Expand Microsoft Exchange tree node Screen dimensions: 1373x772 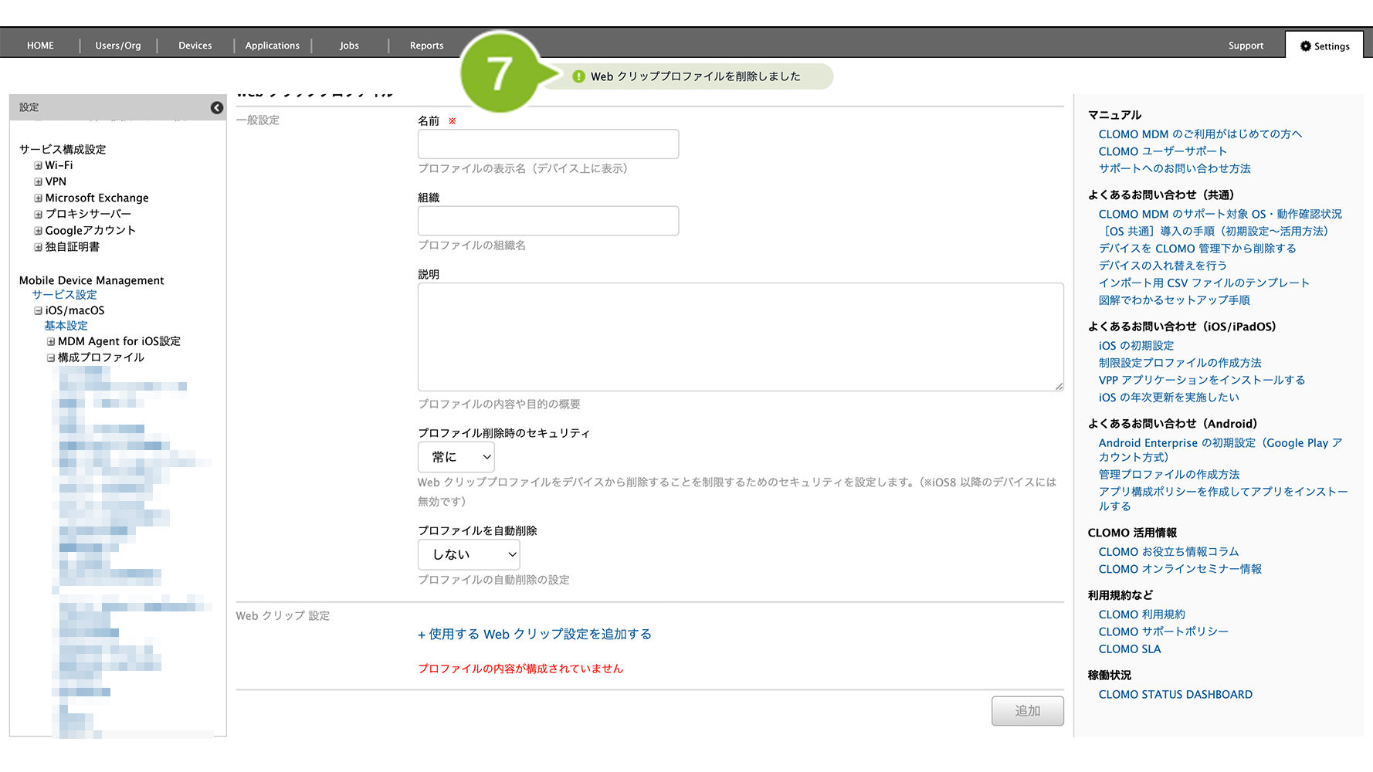pos(38,198)
